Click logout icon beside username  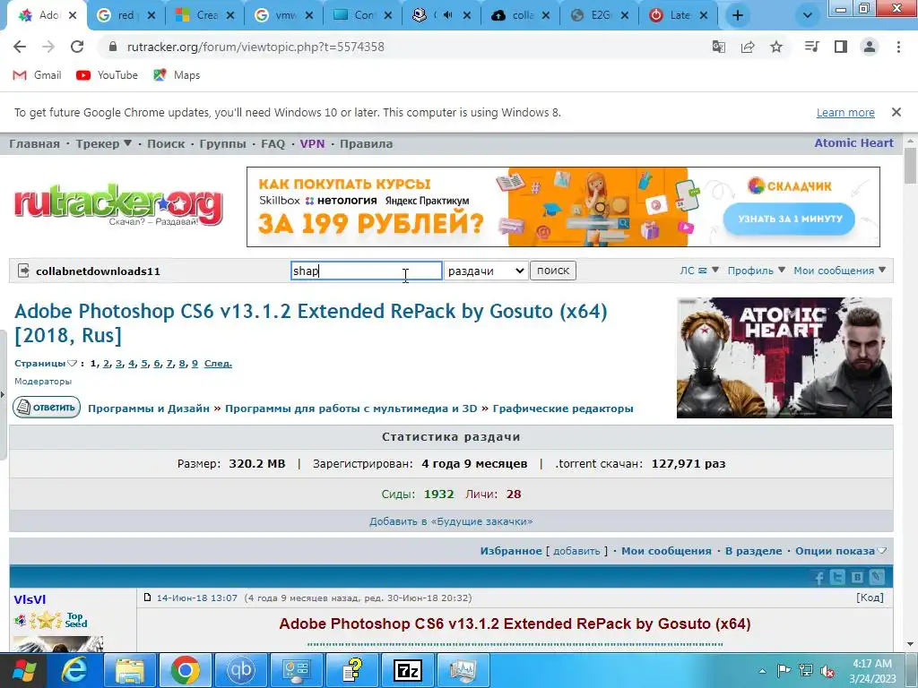(x=23, y=271)
